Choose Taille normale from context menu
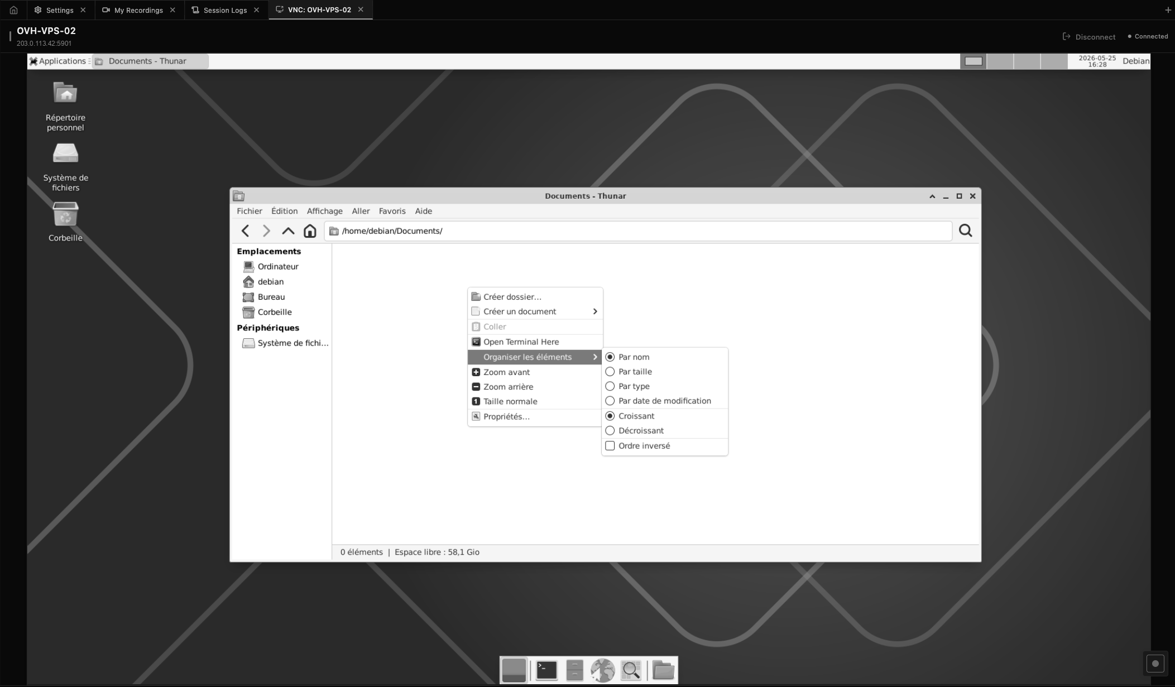 click(x=535, y=401)
